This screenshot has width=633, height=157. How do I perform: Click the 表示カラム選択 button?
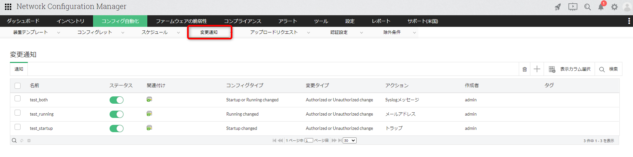tap(570, 69)
